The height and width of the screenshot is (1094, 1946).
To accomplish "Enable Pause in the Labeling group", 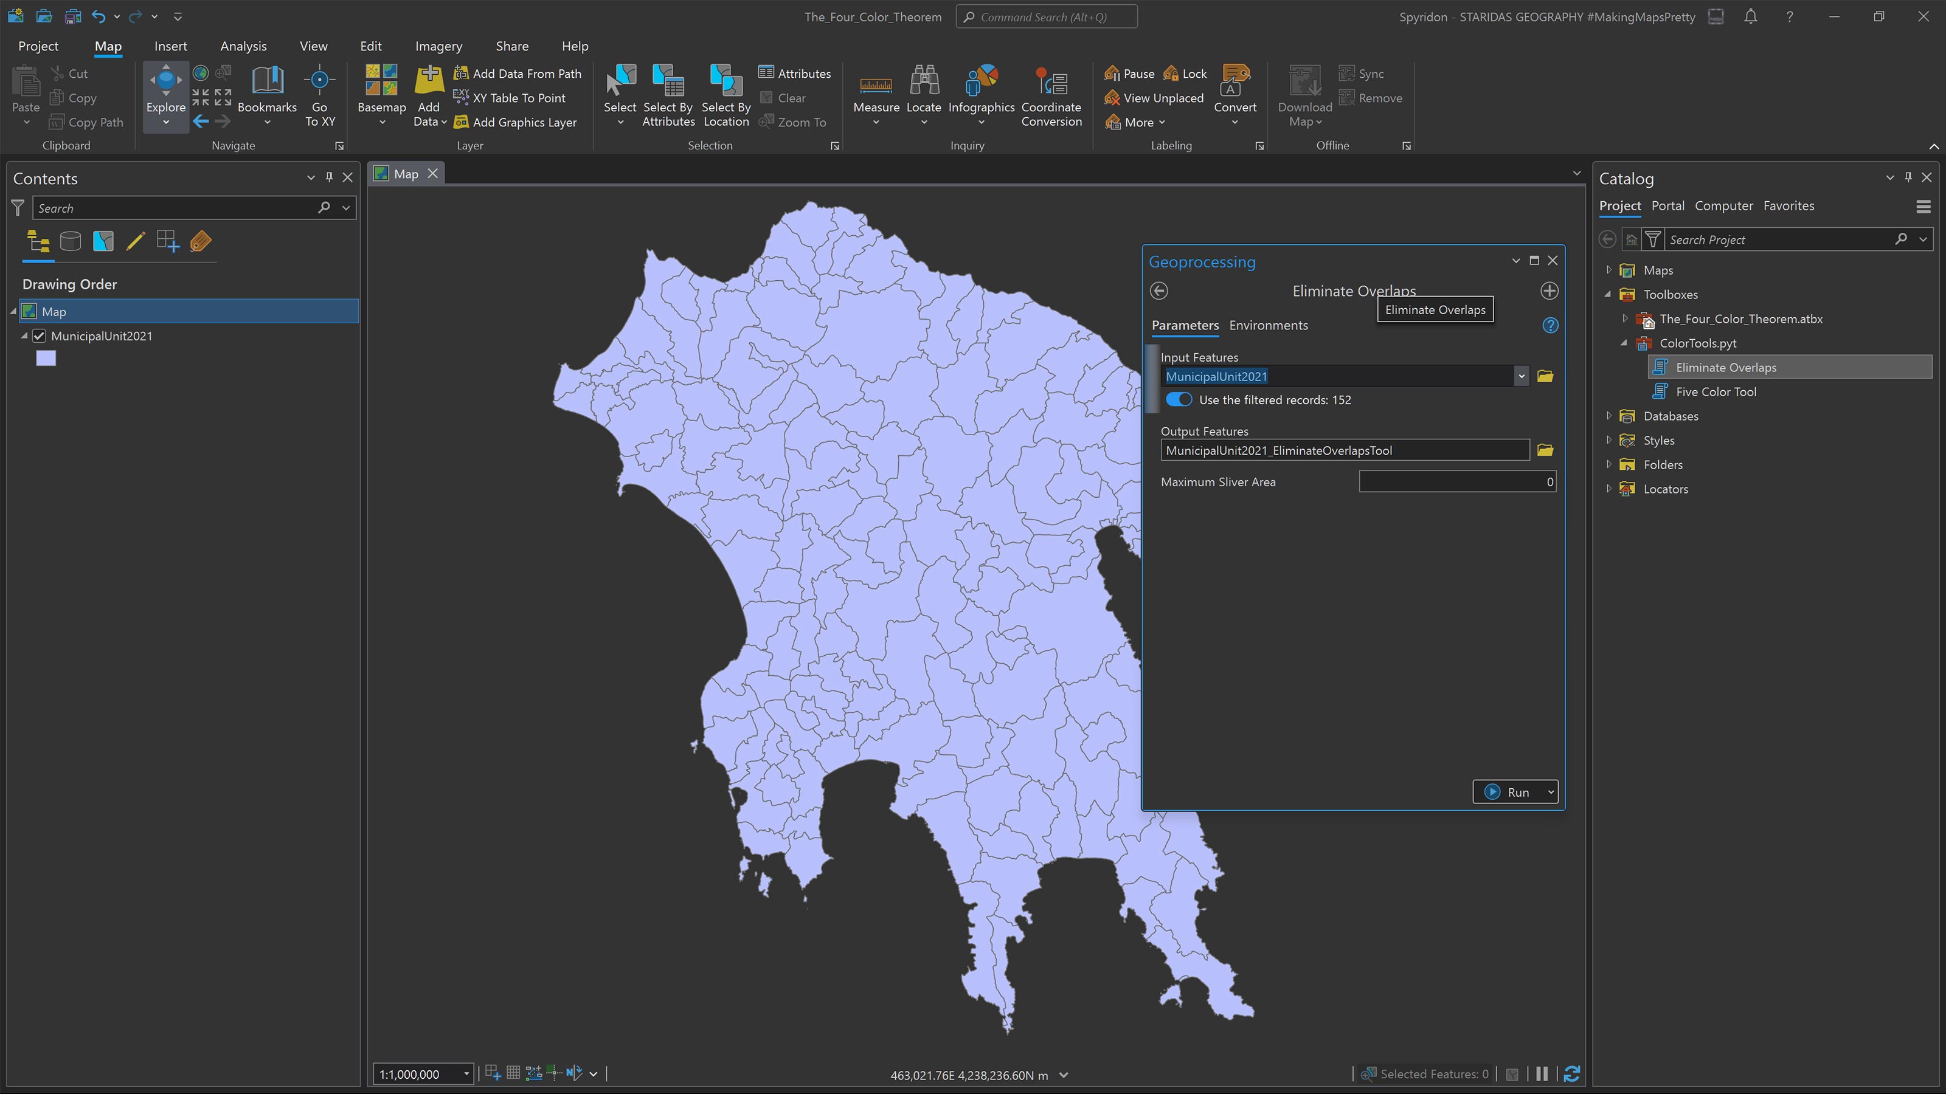I will (x=1129, y=72).
